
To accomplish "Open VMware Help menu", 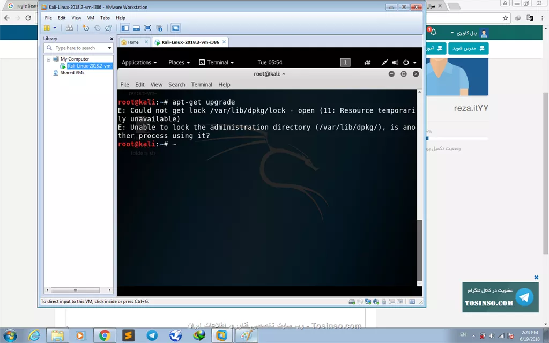I will 121,18.
